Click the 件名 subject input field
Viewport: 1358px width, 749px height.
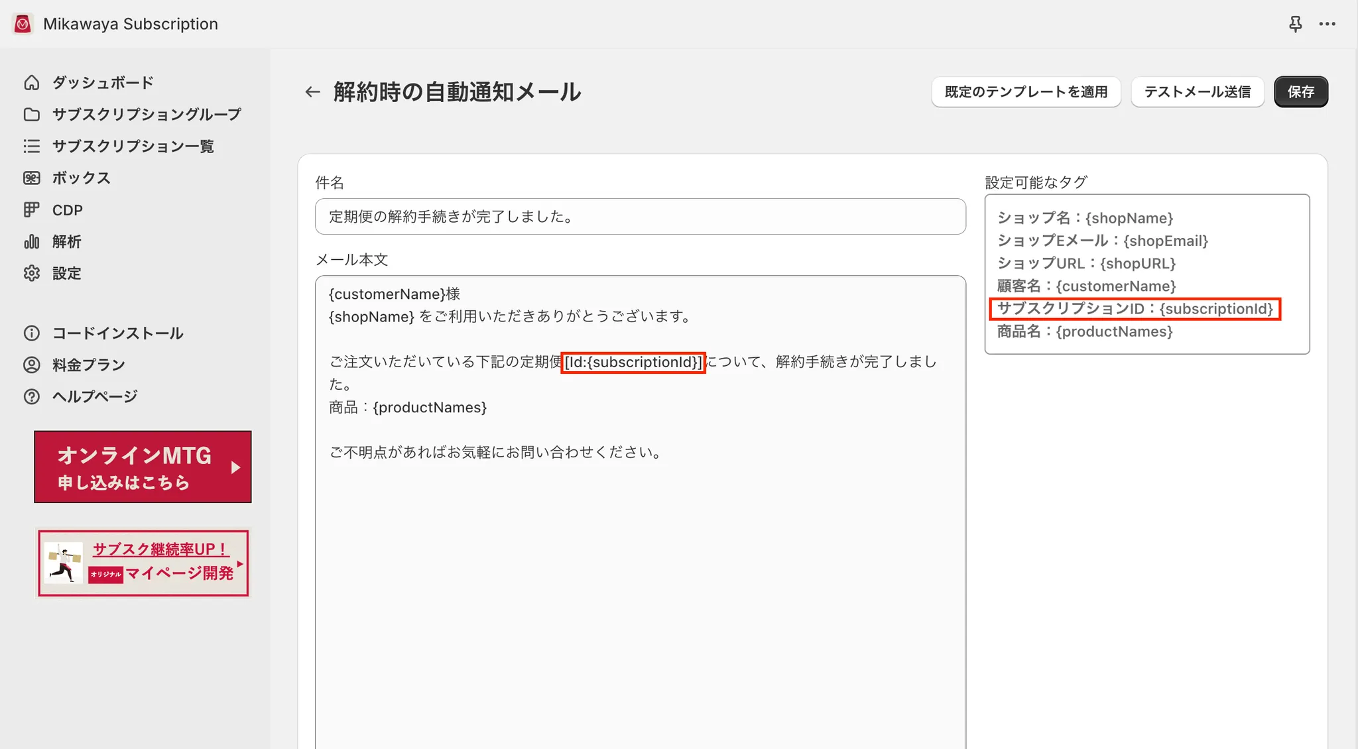[640, 217]
